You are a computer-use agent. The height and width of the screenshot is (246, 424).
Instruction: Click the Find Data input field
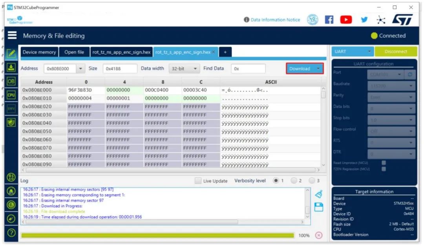248,69
